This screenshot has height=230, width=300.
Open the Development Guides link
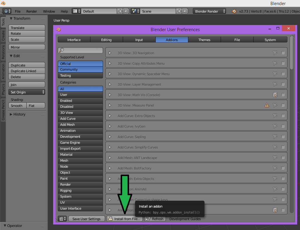click(185, 219)
